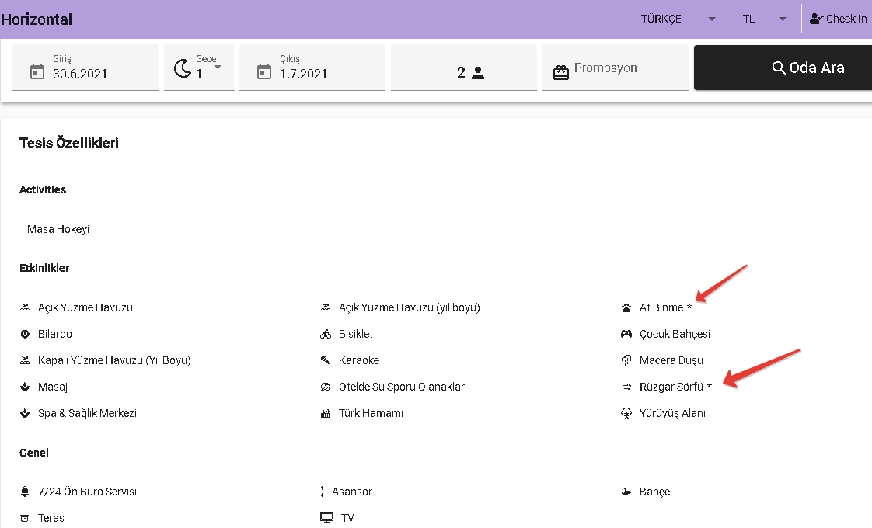Click into the Promosyon input field
This screenshot has width=872, height=528.
click(x=626, y=68)
